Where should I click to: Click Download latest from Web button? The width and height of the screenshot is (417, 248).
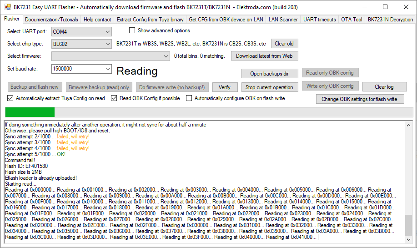tap(264, 56)
